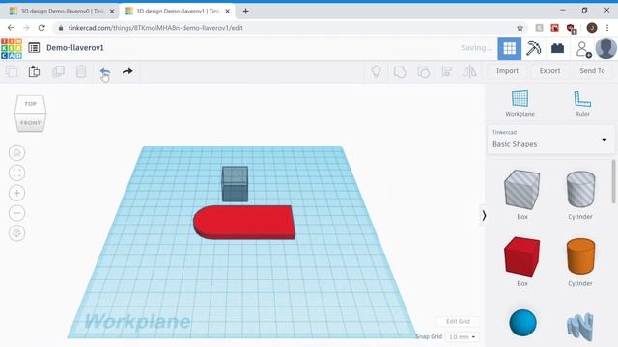Select the Scribble shape
618x347 pixels.
(x=580, y=326)
